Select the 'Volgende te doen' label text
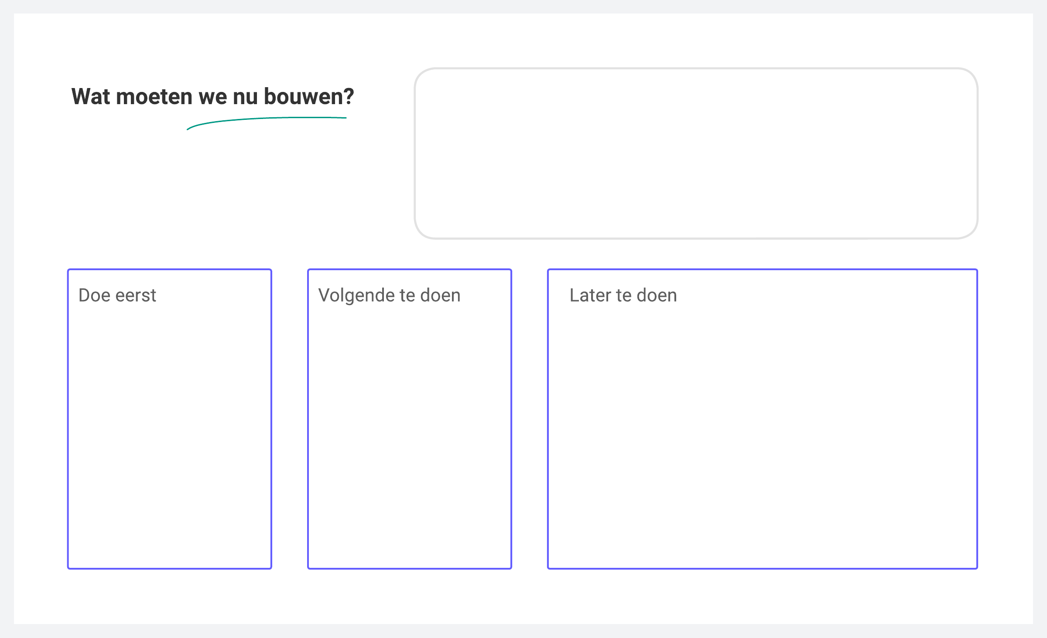This screenshot has height=638, width=1047. tap(389, 295)
